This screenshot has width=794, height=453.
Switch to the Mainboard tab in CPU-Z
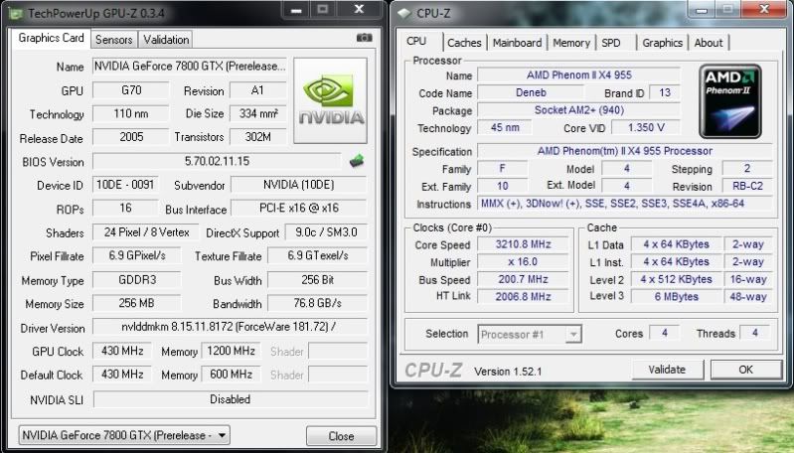[517, 43]
